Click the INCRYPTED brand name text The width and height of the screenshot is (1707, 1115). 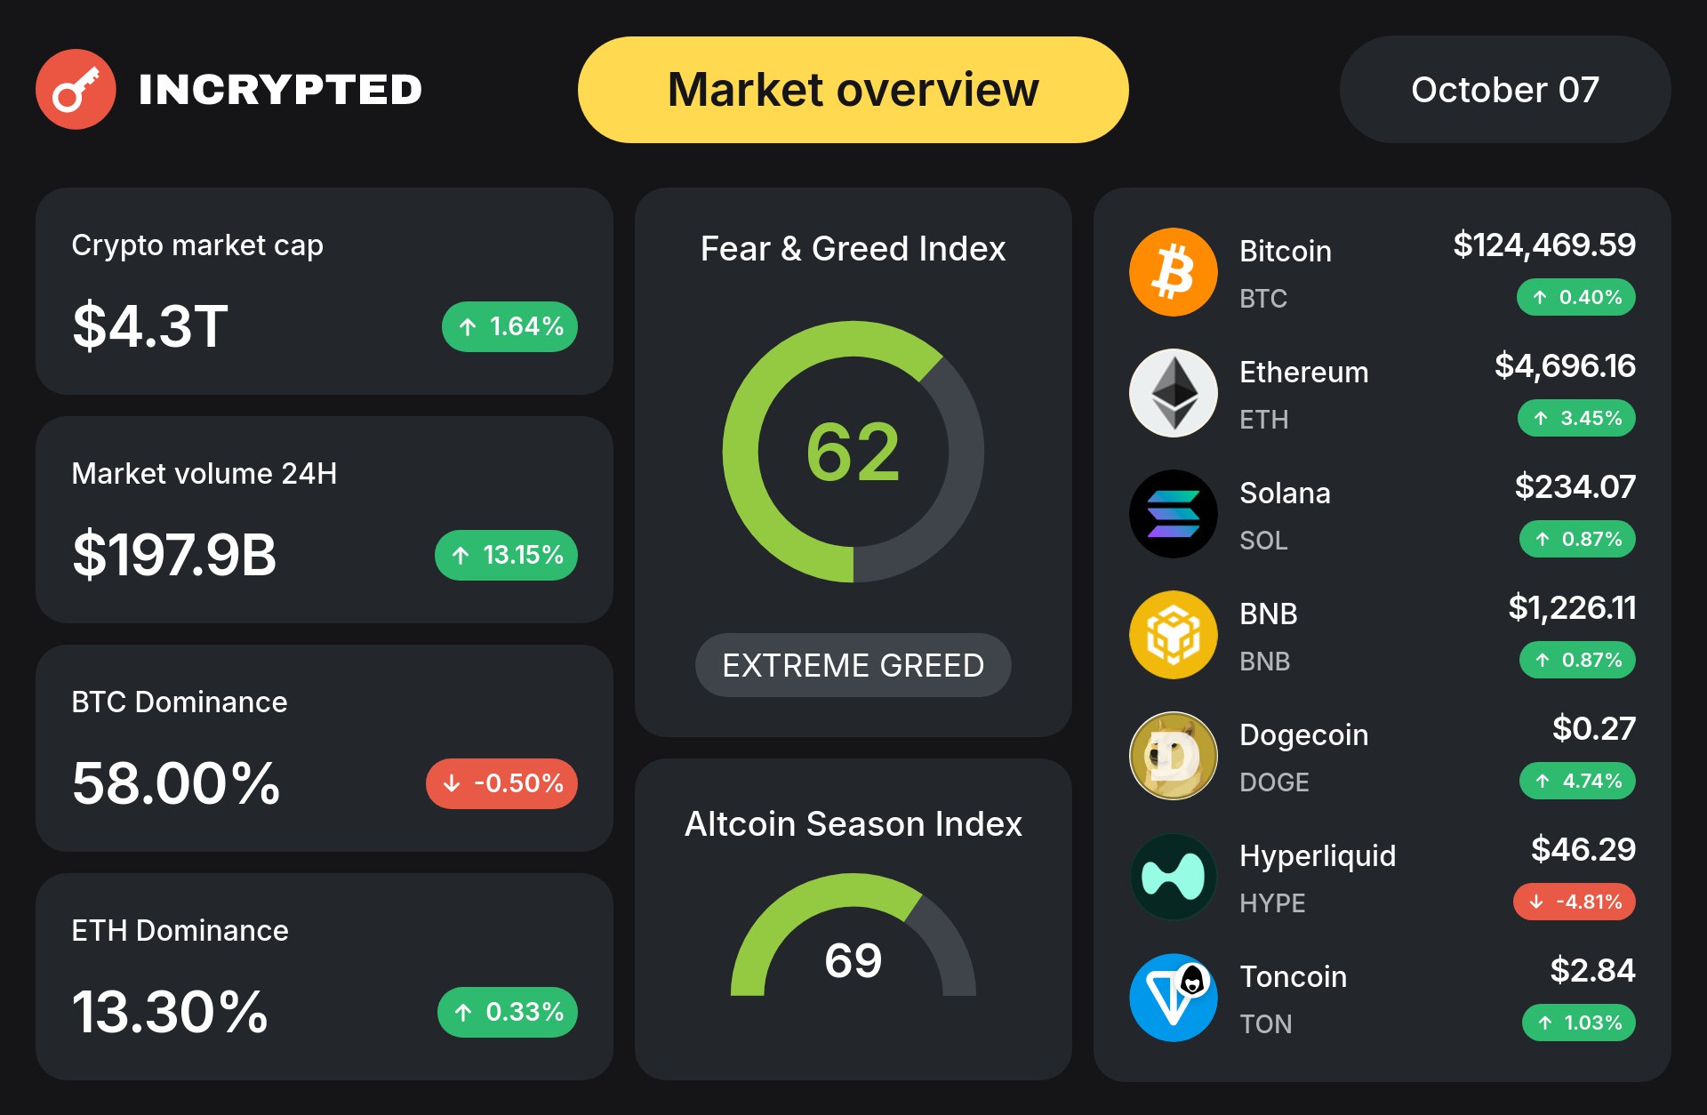[x=280, y=90]
